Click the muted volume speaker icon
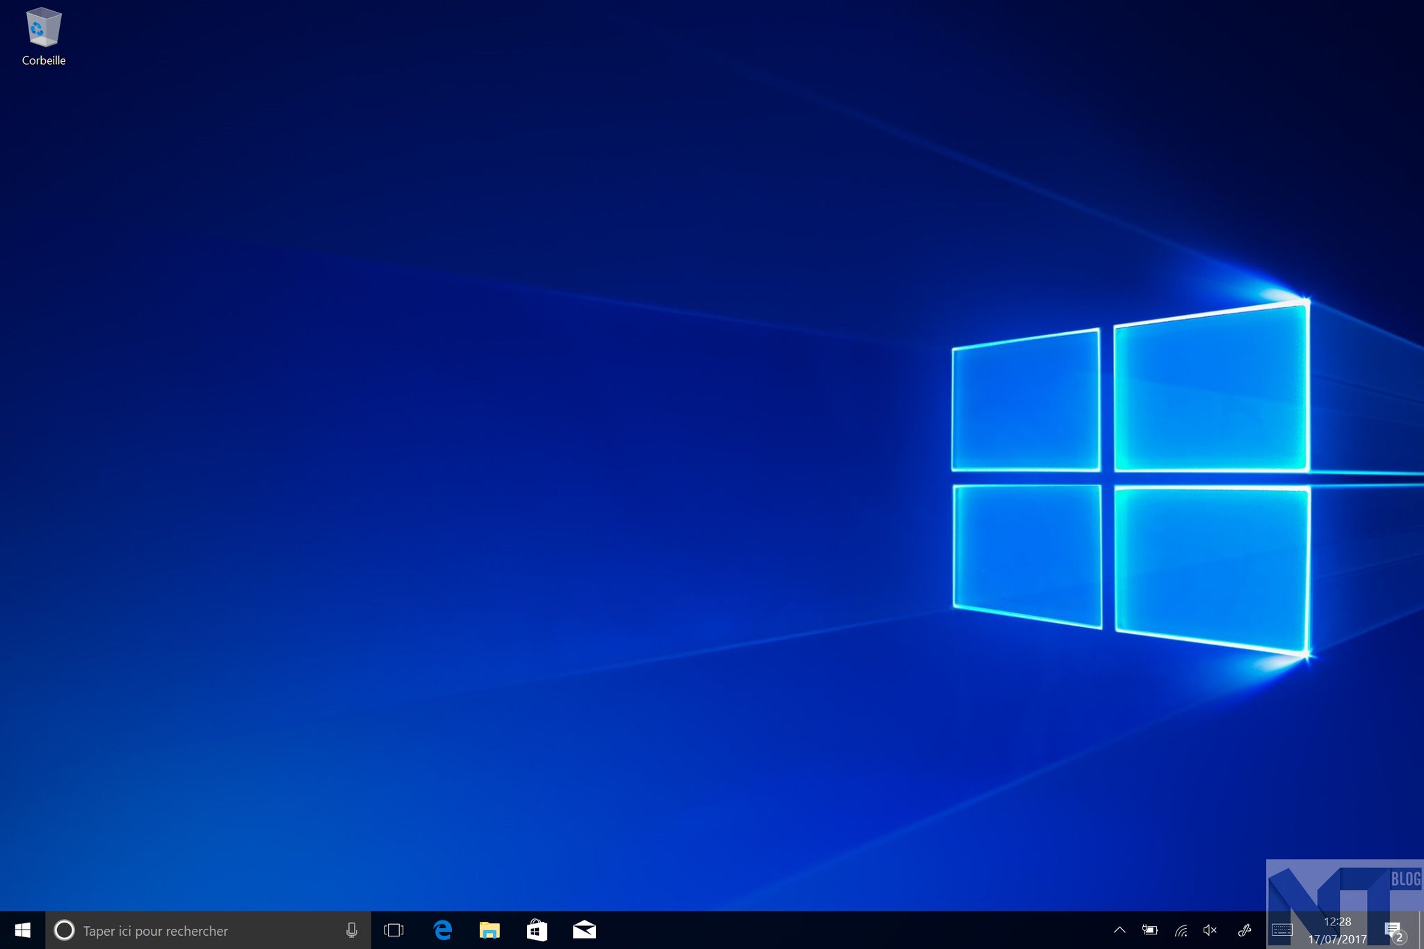The height and width of the screenshot is (949, 1424). 1211,930
